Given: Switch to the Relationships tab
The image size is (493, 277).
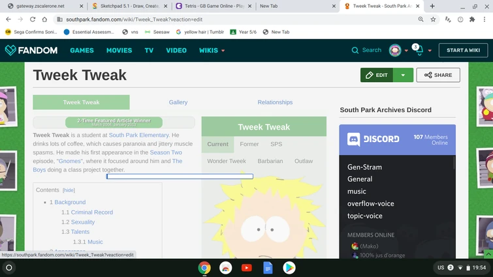Looking at the screenshot, I should (x=275, y=102).
